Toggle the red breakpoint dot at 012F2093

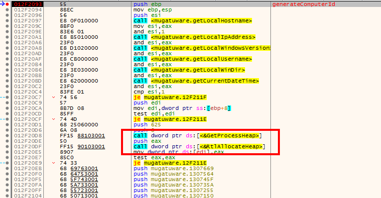[x=7, y=4]
